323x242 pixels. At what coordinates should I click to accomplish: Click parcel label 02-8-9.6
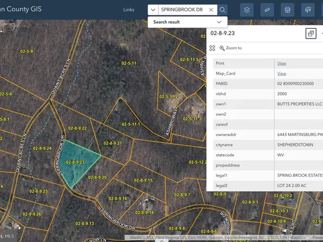click(x=209, y=231)
